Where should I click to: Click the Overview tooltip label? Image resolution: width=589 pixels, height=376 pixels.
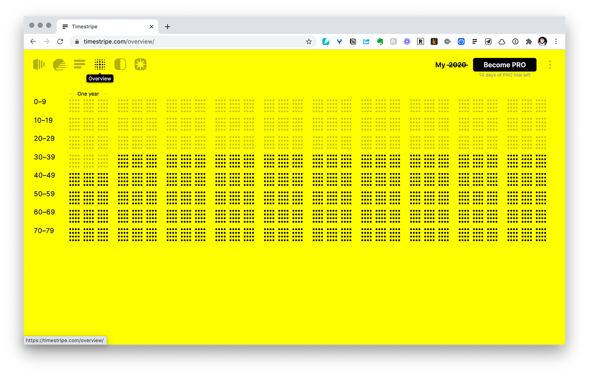pyautogui.click(x=100, y=78)
